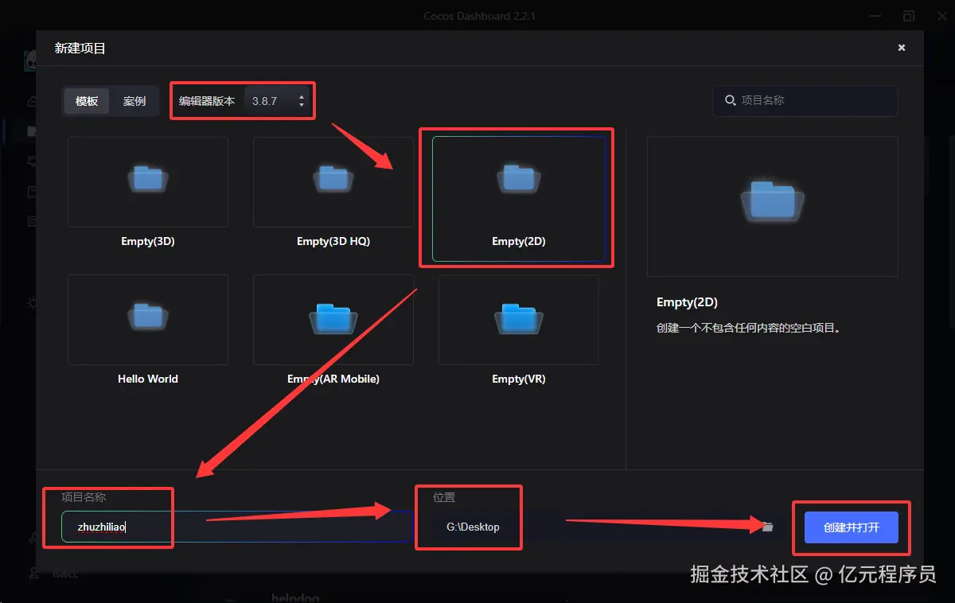Click the 新建项目 dialog title

click(x=80, y=48)
